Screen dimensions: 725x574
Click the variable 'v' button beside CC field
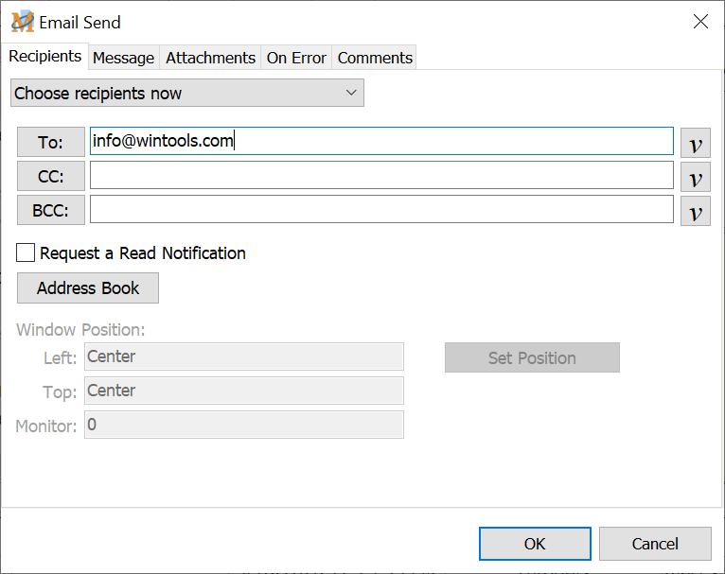696,177
